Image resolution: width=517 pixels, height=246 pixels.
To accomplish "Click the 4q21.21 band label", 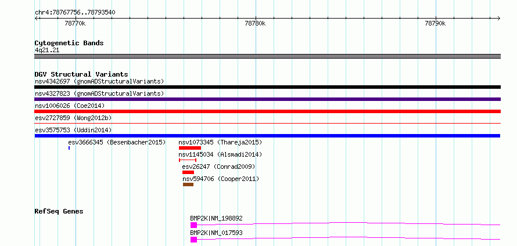I will [47, 50].
